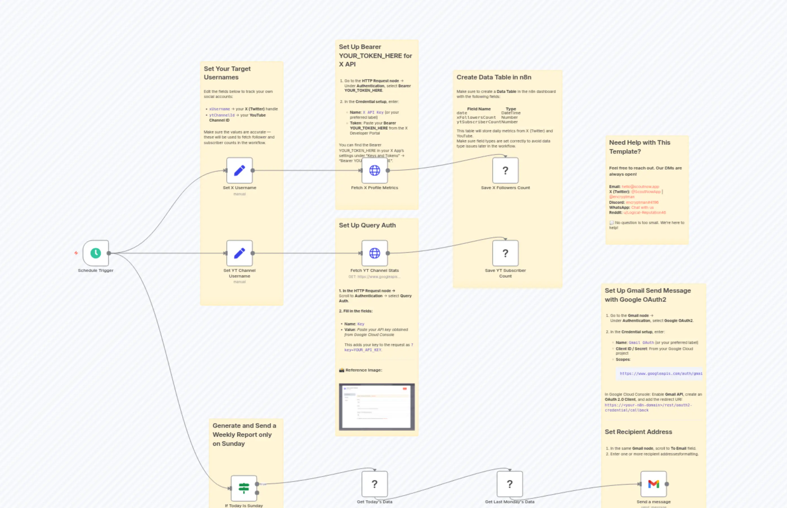Click the red lightning trigger icon
Image resolution: width=787 pixels, height=508 pixels.
pos(76,253)
